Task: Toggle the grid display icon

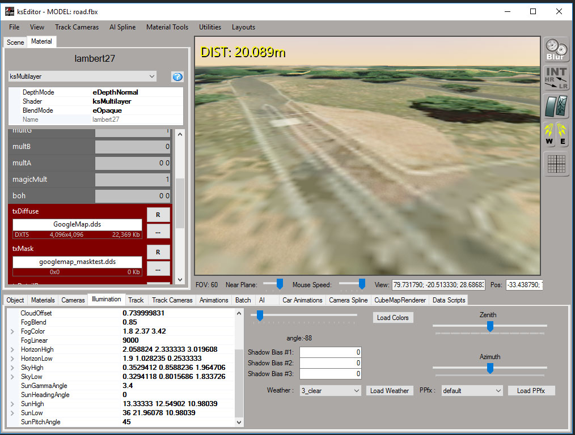Action: tap(556, 163)
